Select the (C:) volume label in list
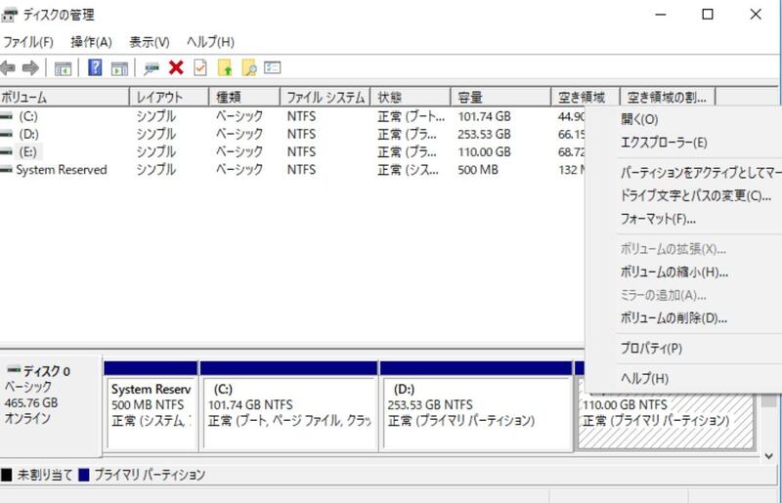Screen dimensions: 782x503 click(28, 116)
